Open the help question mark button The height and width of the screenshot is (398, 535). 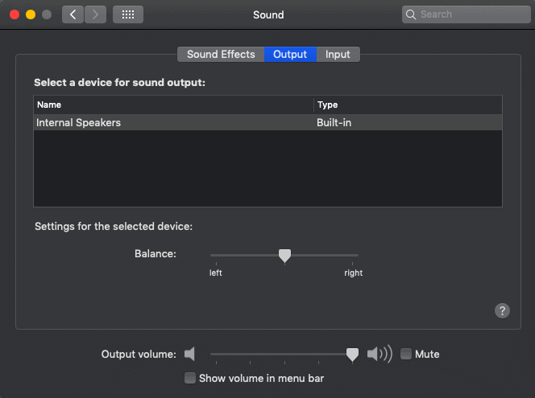[502, 310]
